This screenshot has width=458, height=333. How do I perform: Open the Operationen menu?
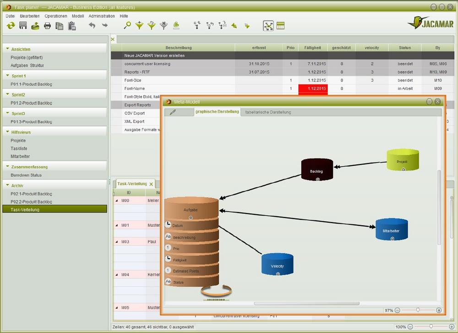(x=56, y=16)
